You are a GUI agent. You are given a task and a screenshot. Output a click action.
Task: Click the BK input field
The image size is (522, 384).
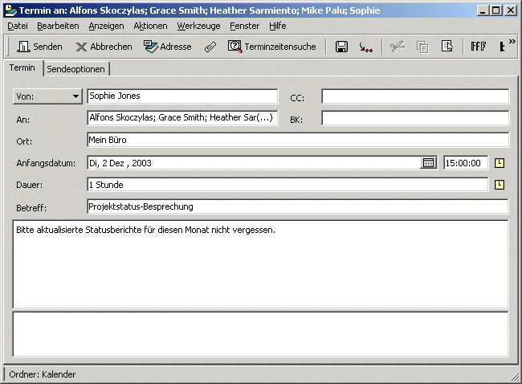[x=415, y=118]
